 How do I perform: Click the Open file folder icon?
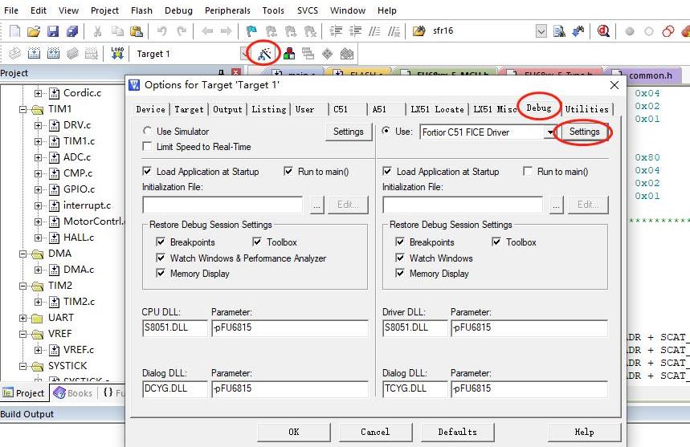coord(33,31)
